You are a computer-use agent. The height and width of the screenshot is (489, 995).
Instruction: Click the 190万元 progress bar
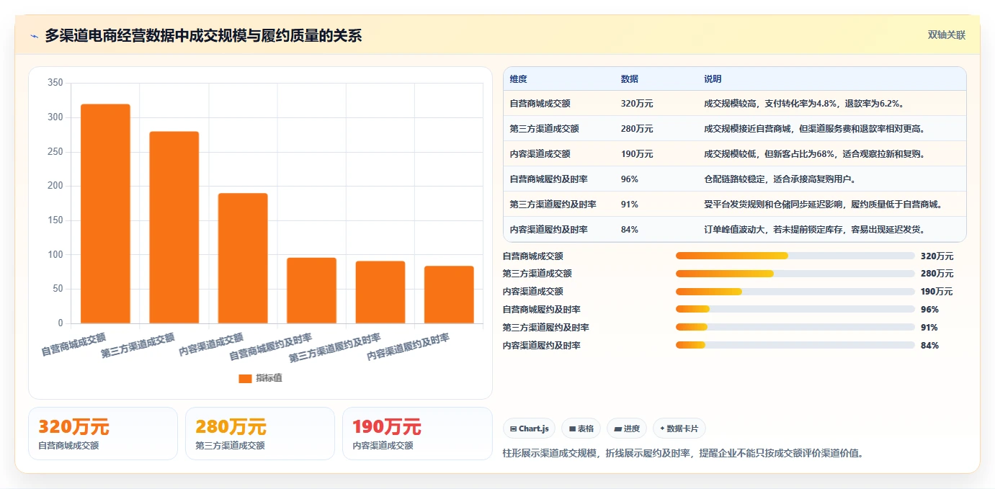[795, 292]
